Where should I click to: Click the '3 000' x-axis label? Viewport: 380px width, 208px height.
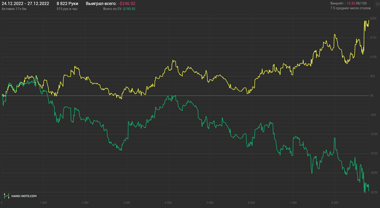[126, 203]
